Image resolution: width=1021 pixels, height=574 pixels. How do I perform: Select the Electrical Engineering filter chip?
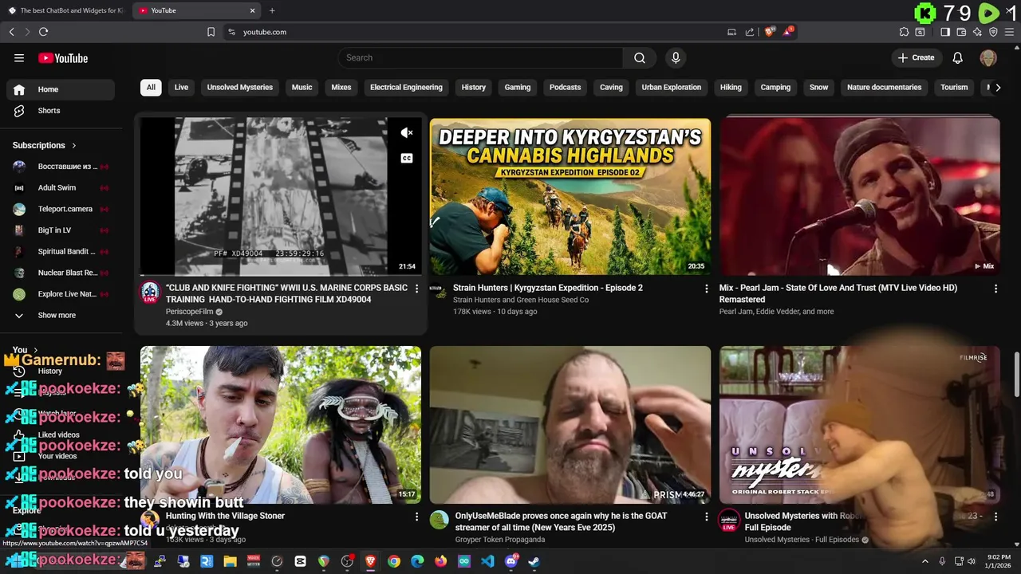click(406, 87)
